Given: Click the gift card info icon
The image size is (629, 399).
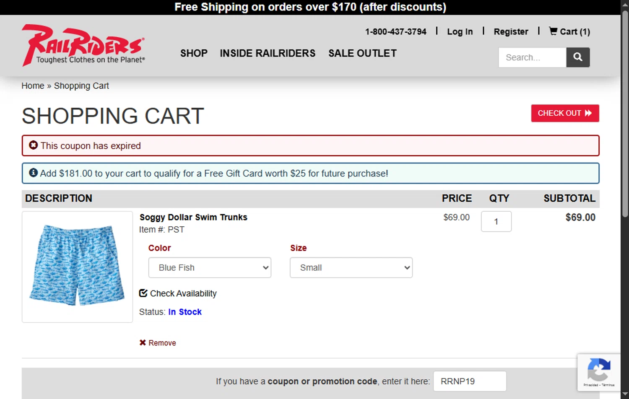Looking at the screenshot, I should tap(34, 173).
